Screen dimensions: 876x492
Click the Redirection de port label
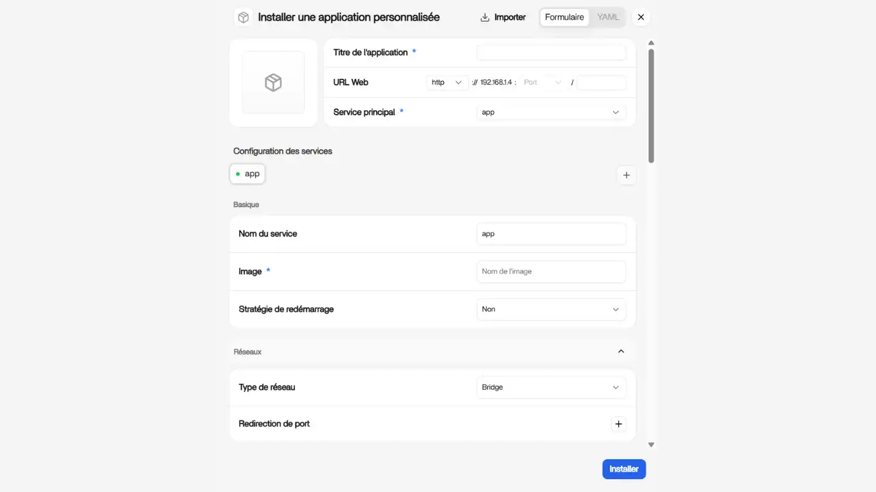pos(274,424)
